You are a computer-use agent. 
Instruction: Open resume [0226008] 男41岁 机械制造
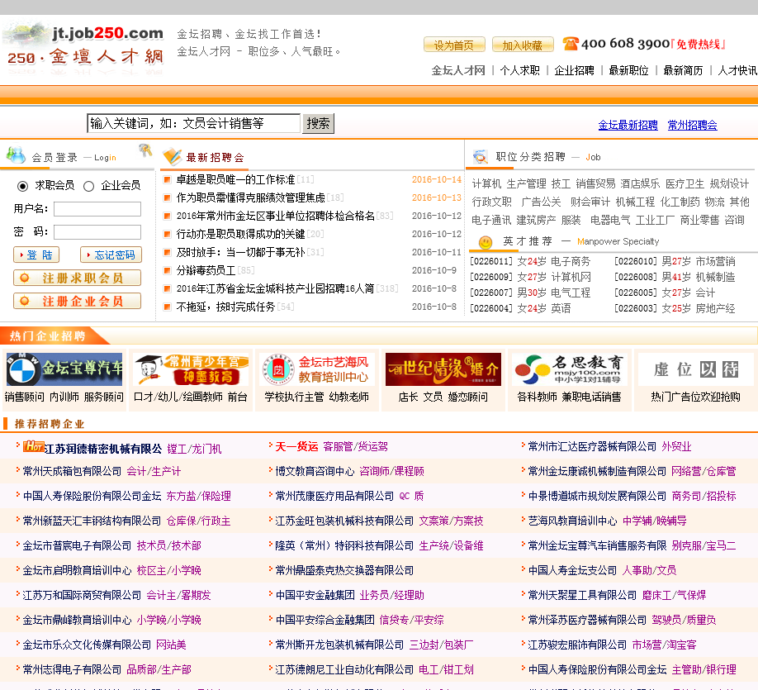point(675,278)
